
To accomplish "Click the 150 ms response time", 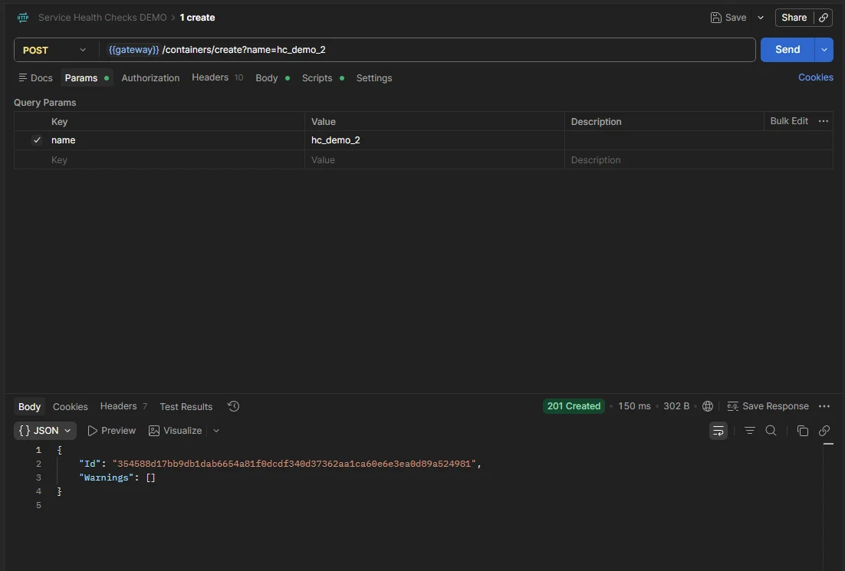I will point(634,406).
